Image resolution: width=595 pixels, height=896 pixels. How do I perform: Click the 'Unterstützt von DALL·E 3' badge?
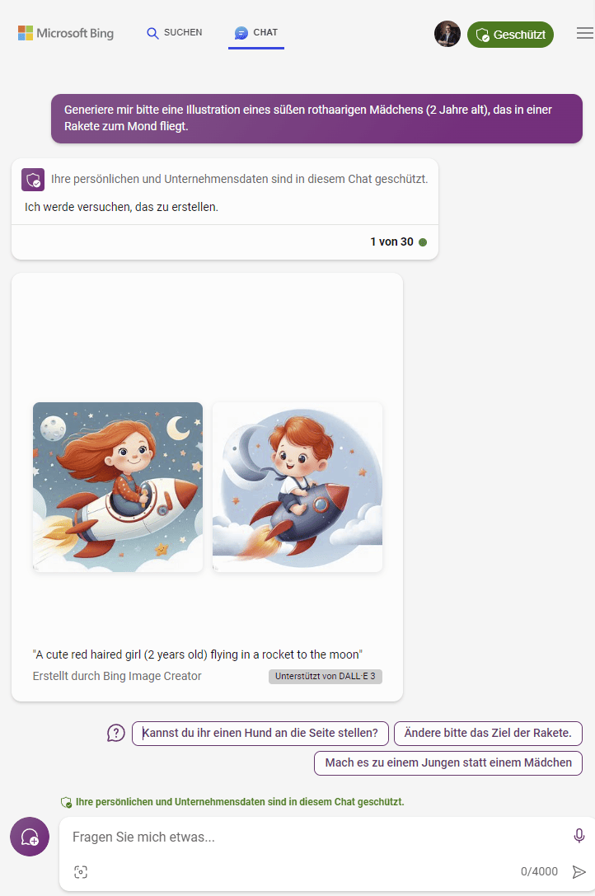pos(325,676)
